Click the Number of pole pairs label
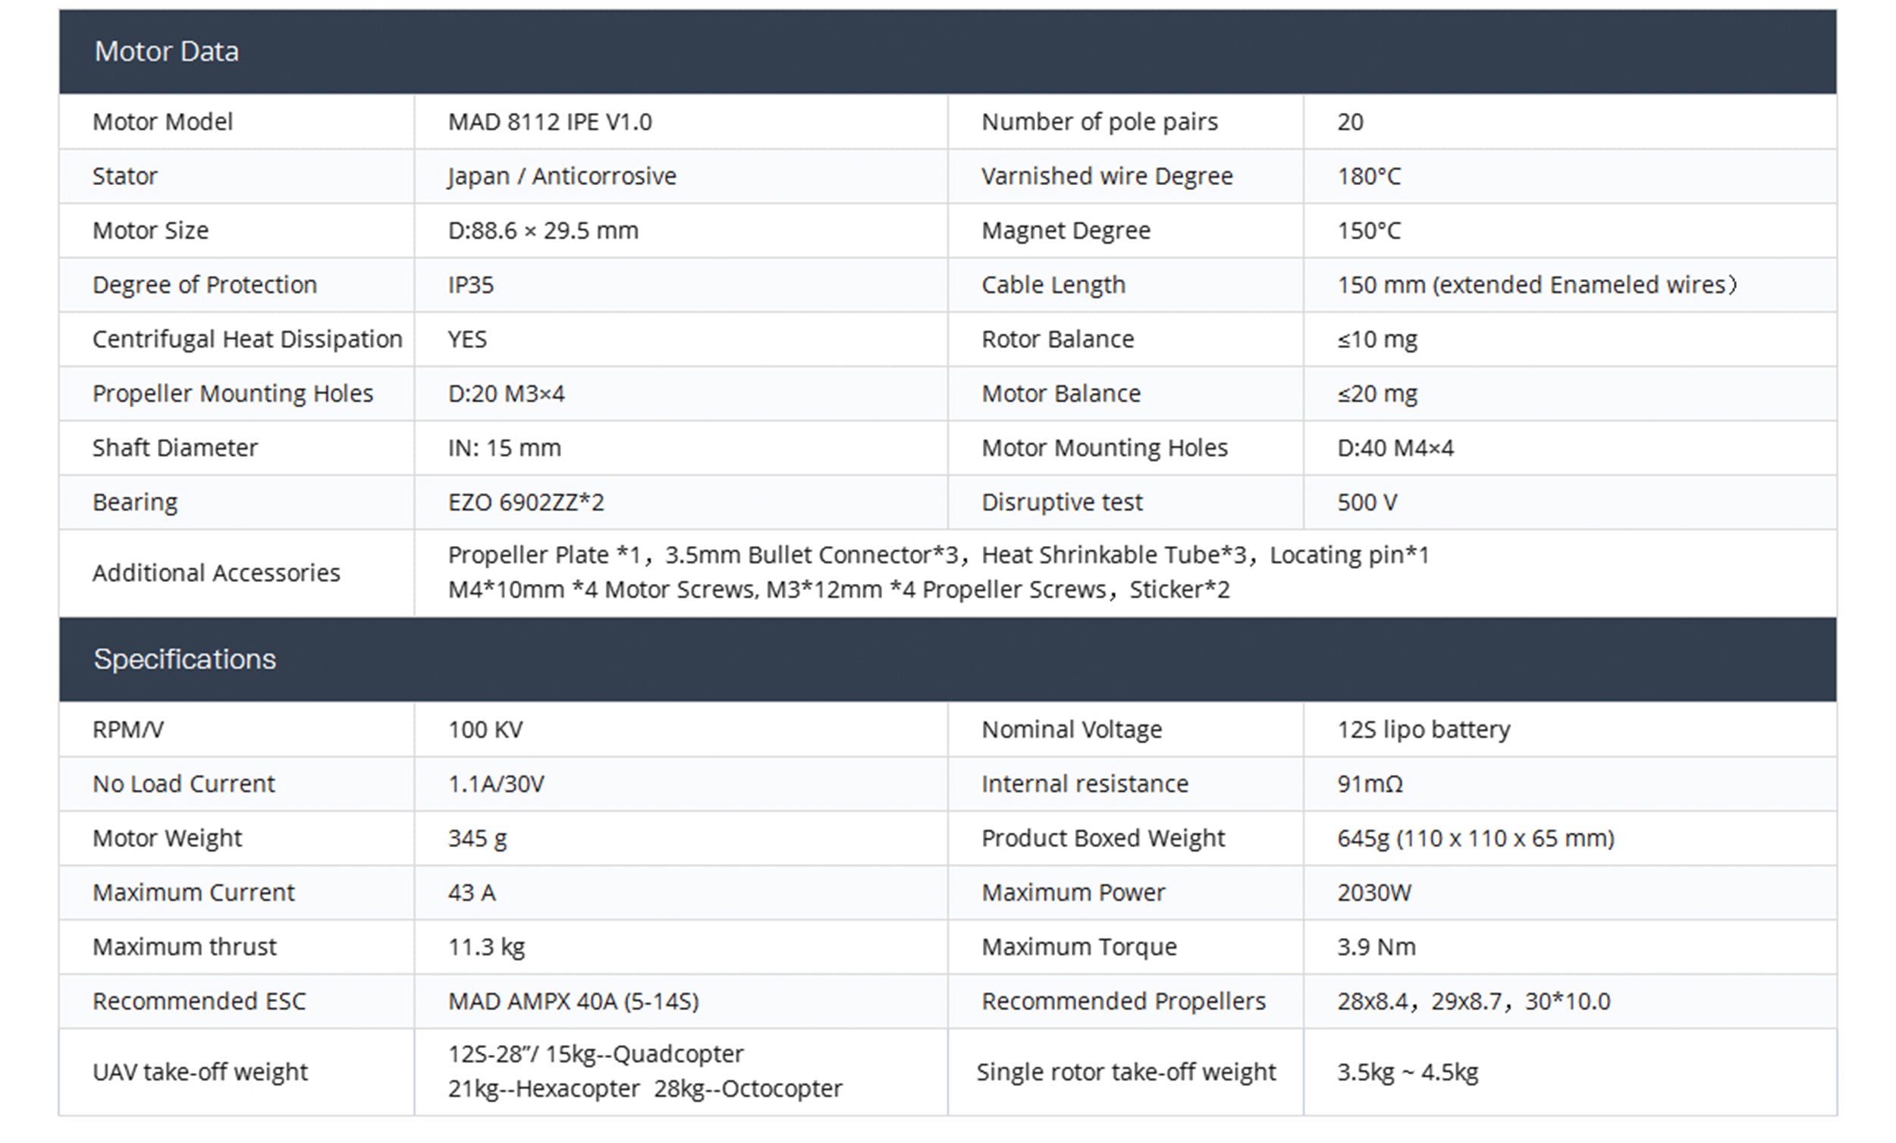 tap(1100, 121)
